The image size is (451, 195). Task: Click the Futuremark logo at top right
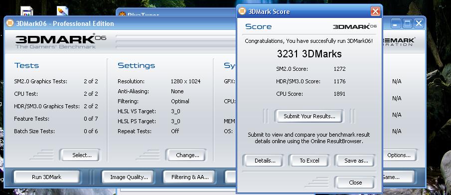click(399, 41)
